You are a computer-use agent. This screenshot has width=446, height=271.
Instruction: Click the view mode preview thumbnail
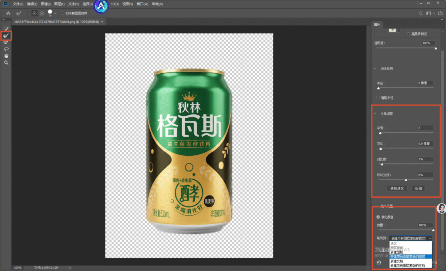[392, 30]
